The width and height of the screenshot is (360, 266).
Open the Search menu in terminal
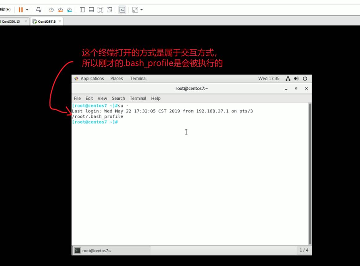(x=118, y=98)
